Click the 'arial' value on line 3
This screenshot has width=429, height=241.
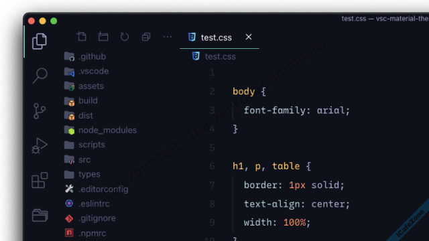click(330, 110)
